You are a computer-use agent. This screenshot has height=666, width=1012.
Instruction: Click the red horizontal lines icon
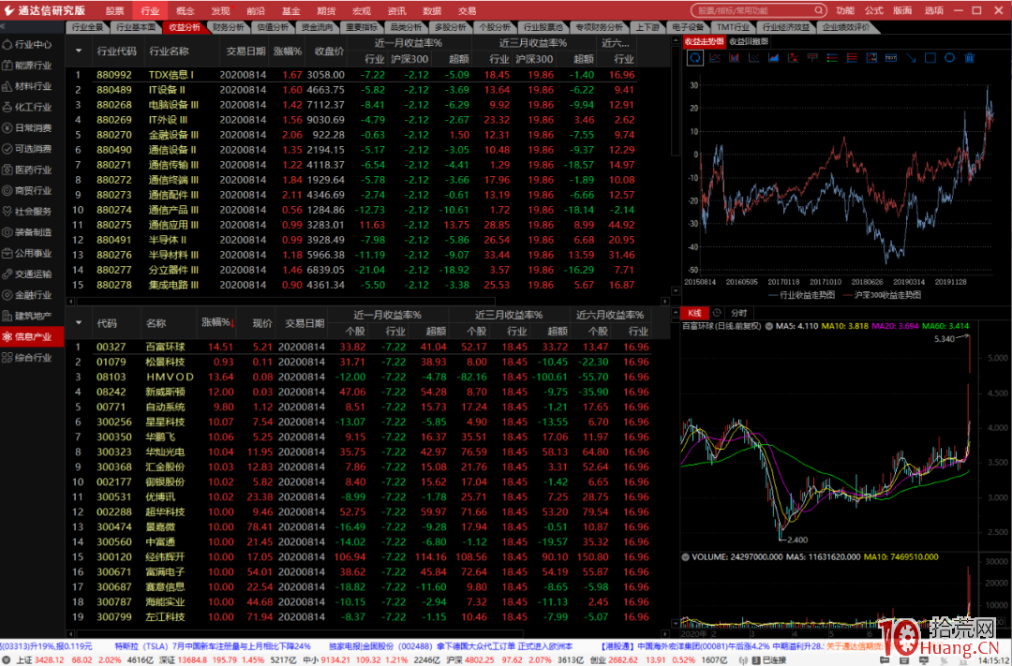pyautogui.click(x=851, y=58)
